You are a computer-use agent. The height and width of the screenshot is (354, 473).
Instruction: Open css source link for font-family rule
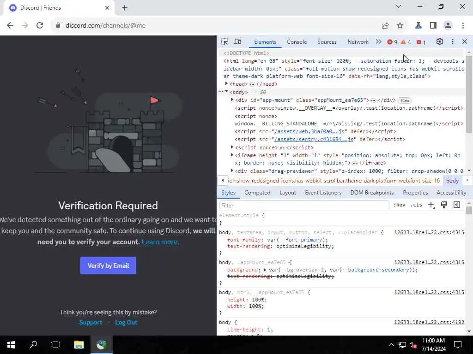[x=429, y=232]
